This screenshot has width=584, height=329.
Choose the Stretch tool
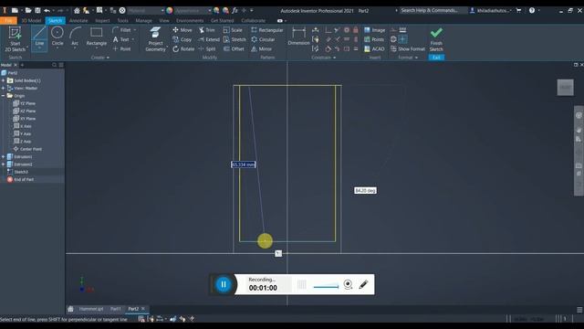[x=235, y=39]
